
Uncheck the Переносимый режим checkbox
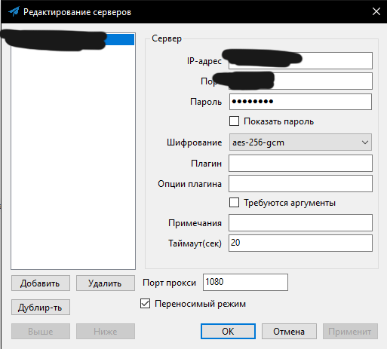(146, 304)
